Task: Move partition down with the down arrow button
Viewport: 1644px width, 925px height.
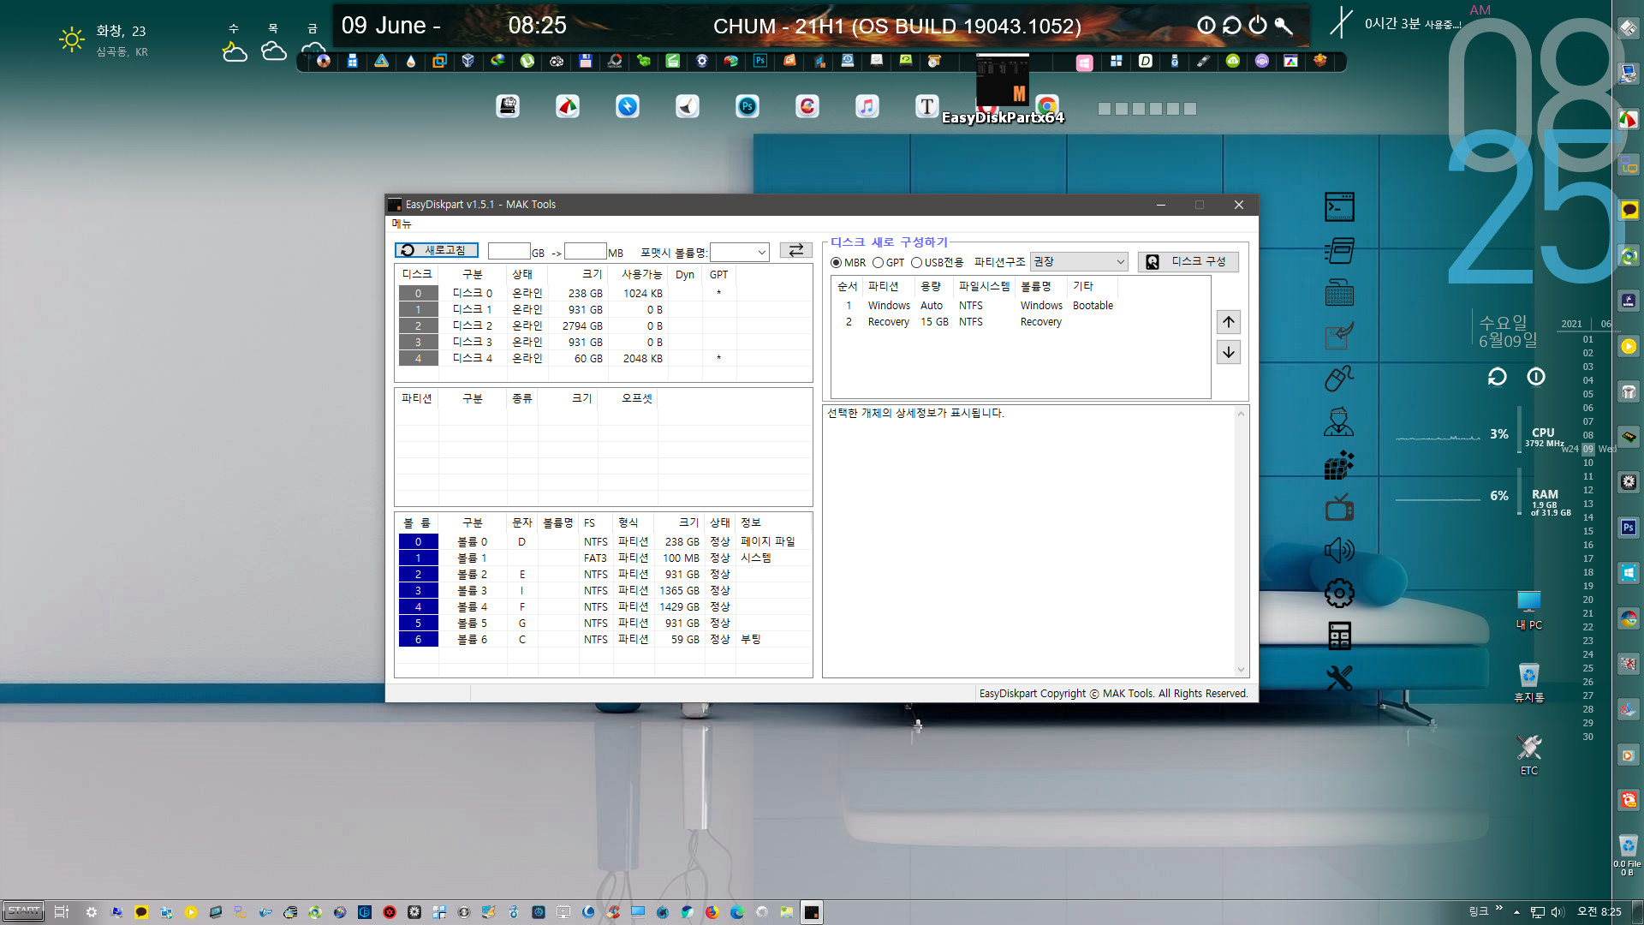Action: [1229, 352]
